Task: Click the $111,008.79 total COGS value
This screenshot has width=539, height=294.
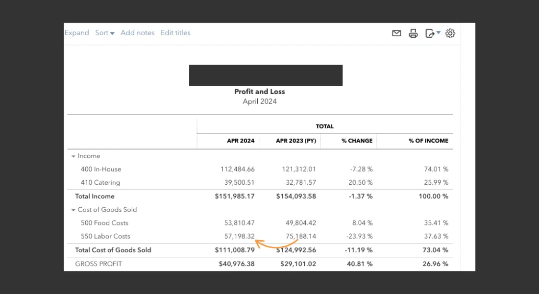Action: pyautogui.click(x=235, y=250)
